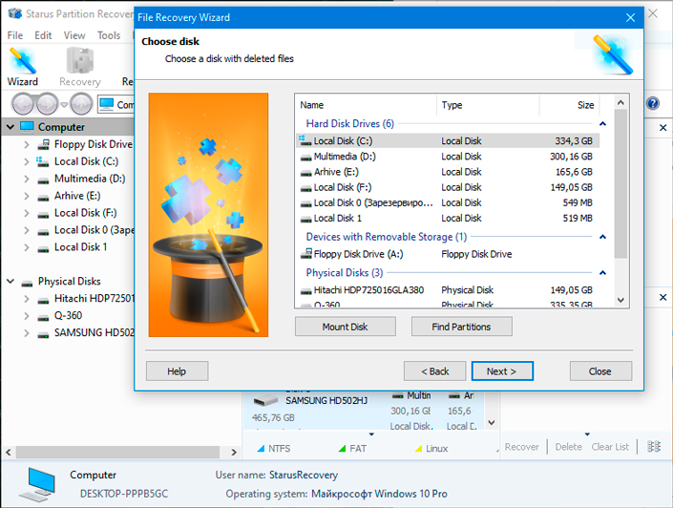Open the File menu
The image size is (673, 508).
pyautogui.click(x=15, y=35)
